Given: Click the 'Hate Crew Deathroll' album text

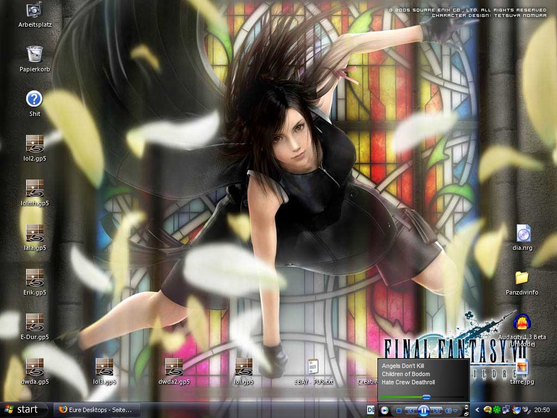Looking at the screenshot, I should pos(408,382).
